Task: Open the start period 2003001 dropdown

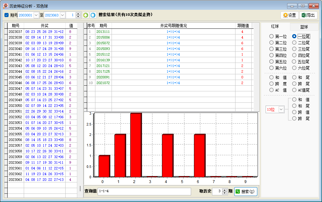Action: [36, 15]
